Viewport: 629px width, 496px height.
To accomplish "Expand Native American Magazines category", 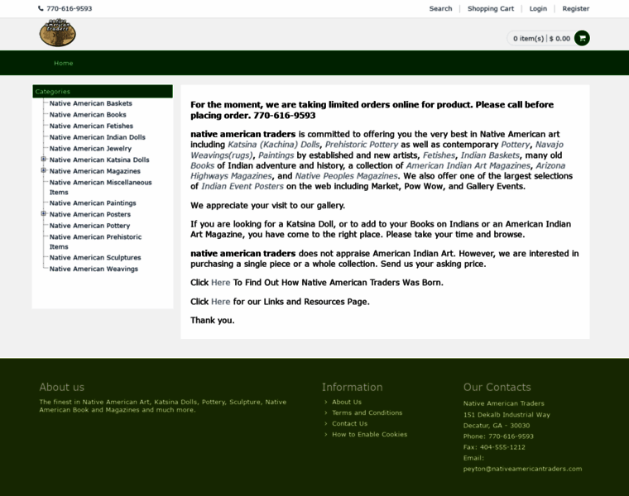I will pyautogui.click(x=44, y=170).
